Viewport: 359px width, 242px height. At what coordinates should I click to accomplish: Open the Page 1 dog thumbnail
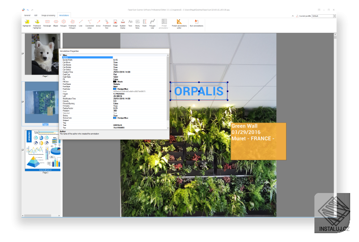tap(42, 54)
